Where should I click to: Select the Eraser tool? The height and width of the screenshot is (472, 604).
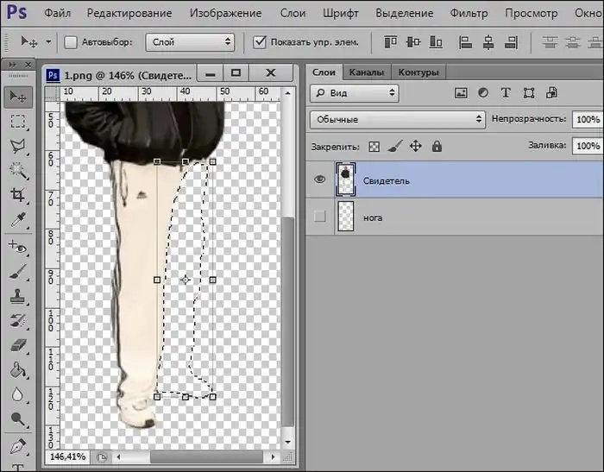[x=17, y=345]
